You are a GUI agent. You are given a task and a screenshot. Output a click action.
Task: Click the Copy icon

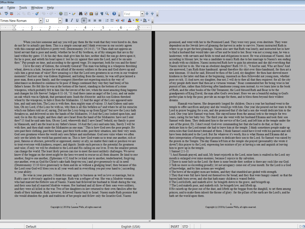click(24, 14)
